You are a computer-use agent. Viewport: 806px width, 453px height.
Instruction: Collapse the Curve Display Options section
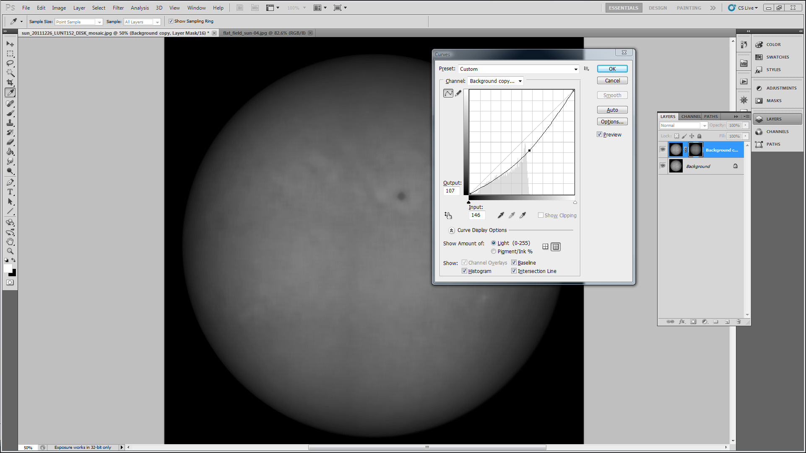[452, 230]
